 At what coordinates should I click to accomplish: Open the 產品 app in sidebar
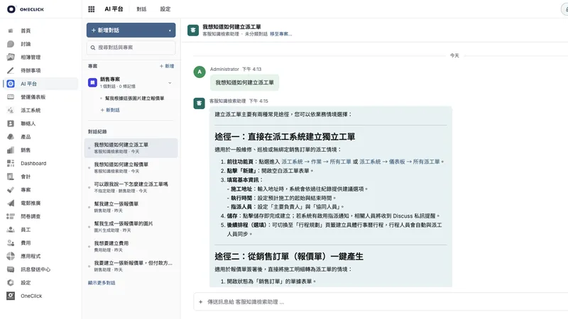[26, 137]
